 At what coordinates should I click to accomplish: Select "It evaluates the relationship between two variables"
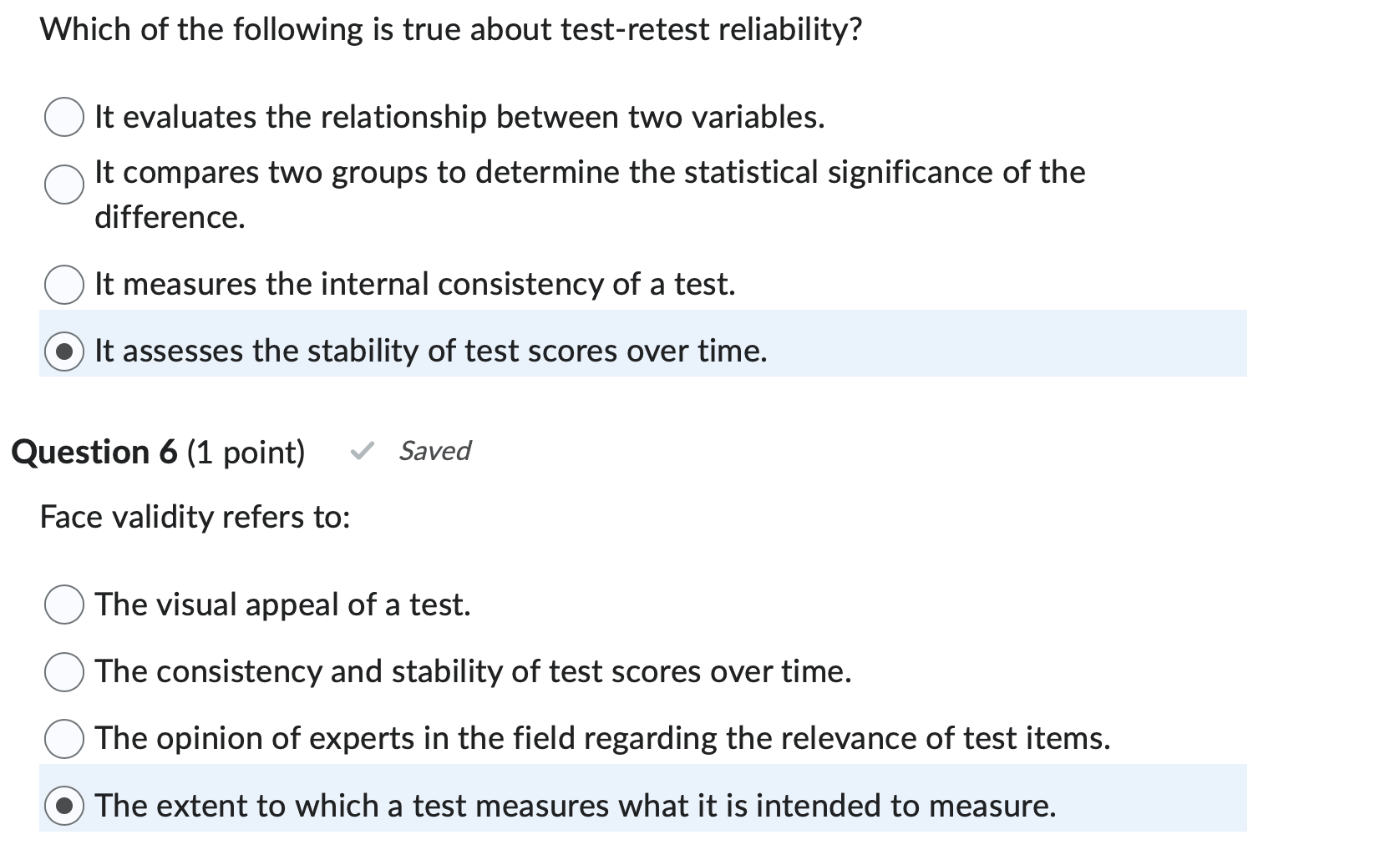63,119
